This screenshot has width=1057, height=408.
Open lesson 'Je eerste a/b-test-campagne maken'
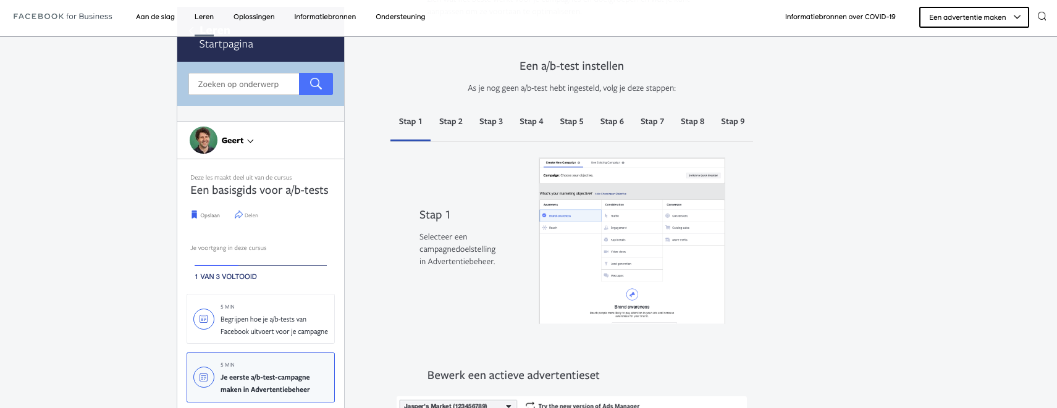point(261,377)
